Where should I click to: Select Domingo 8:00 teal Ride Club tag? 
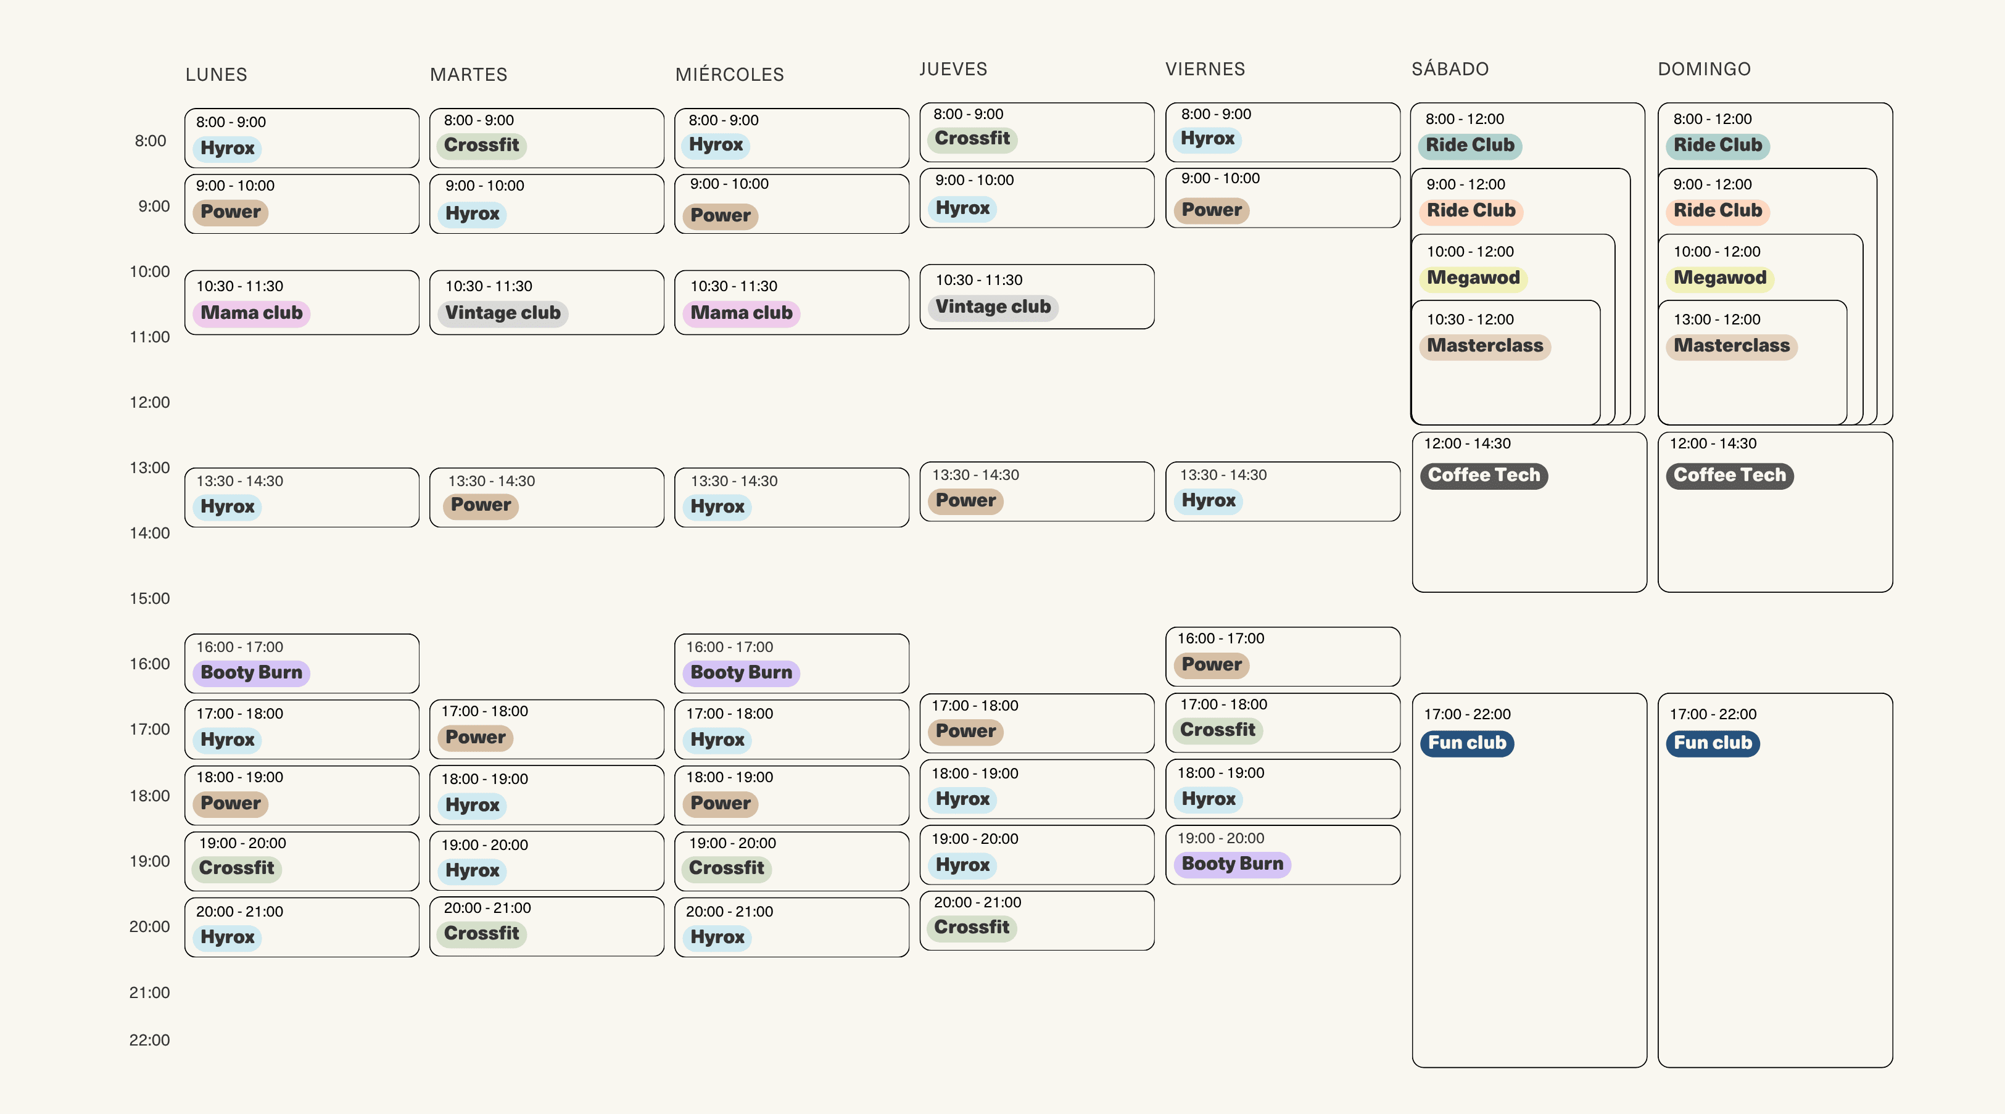pyautogui.click(x=1718, y=146)
